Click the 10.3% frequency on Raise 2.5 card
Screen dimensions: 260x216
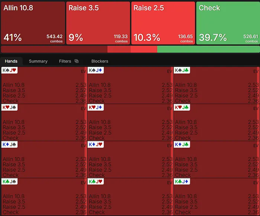pyautogui.click(x=147, y=37)
